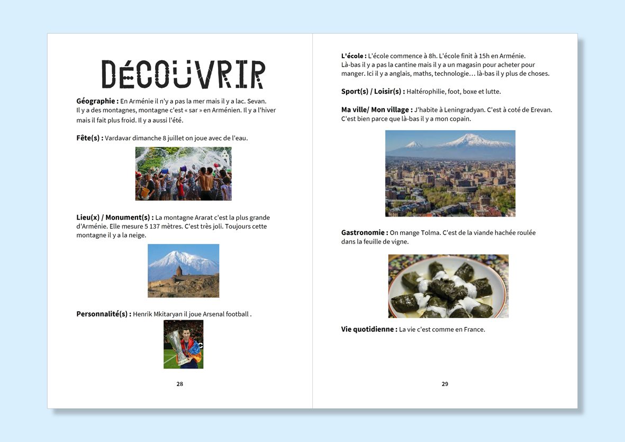625x442 pixels.
Task: Click page number 28
Action: click(x=180, y=384)
